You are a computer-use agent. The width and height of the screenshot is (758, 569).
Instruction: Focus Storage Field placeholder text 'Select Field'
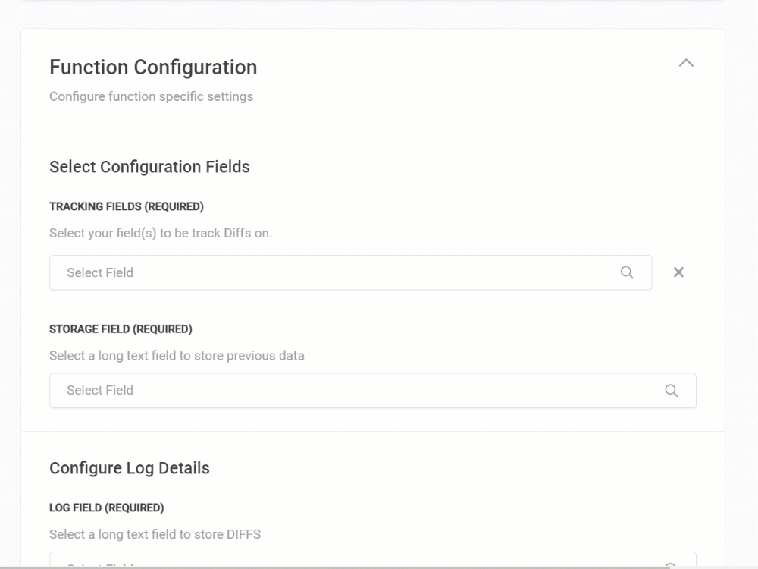click(x=100, y=390)
